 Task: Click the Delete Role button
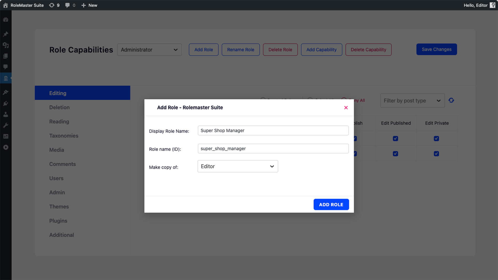pos(280,49)
